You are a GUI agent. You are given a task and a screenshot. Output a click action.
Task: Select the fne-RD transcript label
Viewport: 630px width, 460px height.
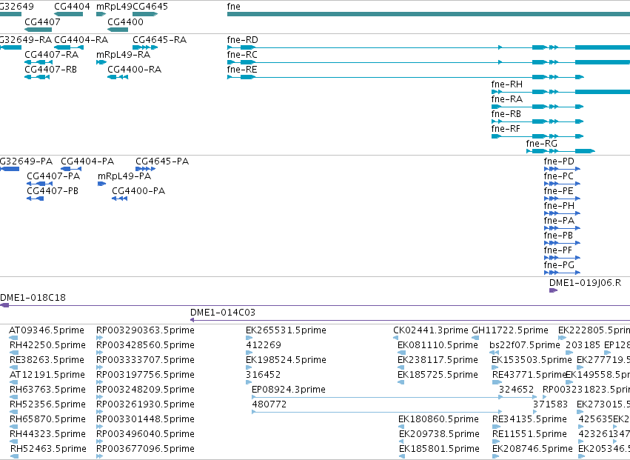coord(243,40)
